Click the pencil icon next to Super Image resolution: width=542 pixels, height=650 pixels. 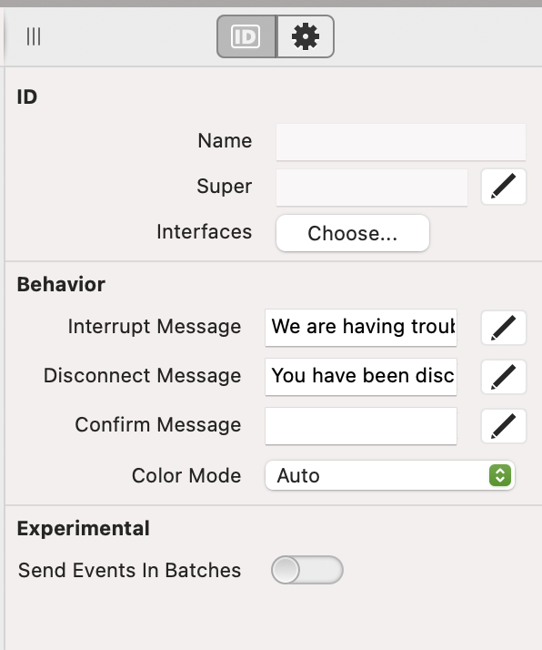504,186
